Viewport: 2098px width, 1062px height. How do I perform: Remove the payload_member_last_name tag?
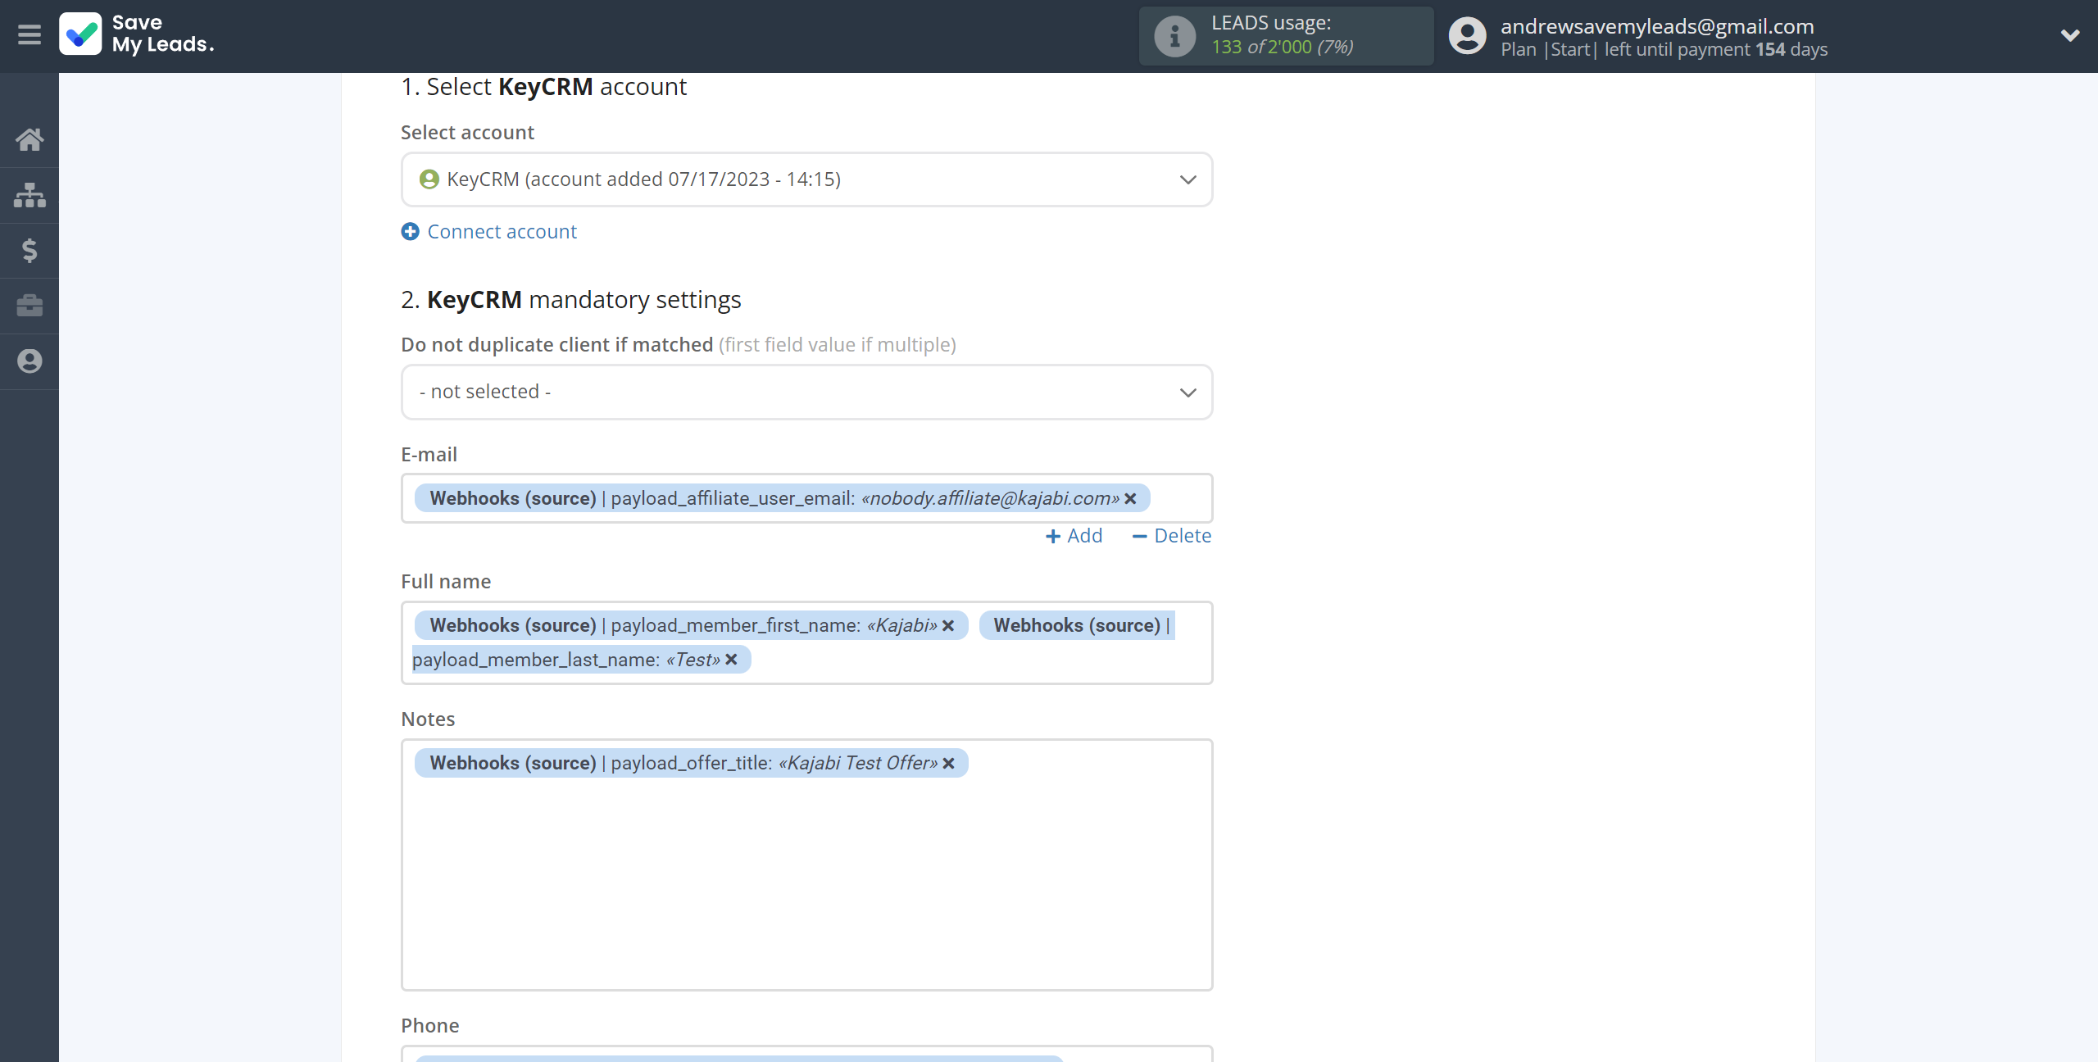tap(731, 659)
